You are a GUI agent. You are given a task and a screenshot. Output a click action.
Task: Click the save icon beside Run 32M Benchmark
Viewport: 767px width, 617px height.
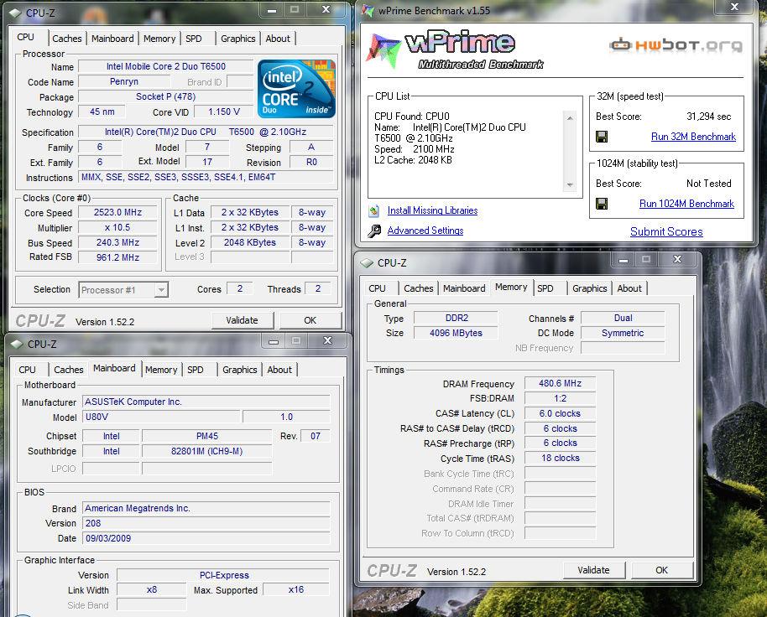(602, 137)
